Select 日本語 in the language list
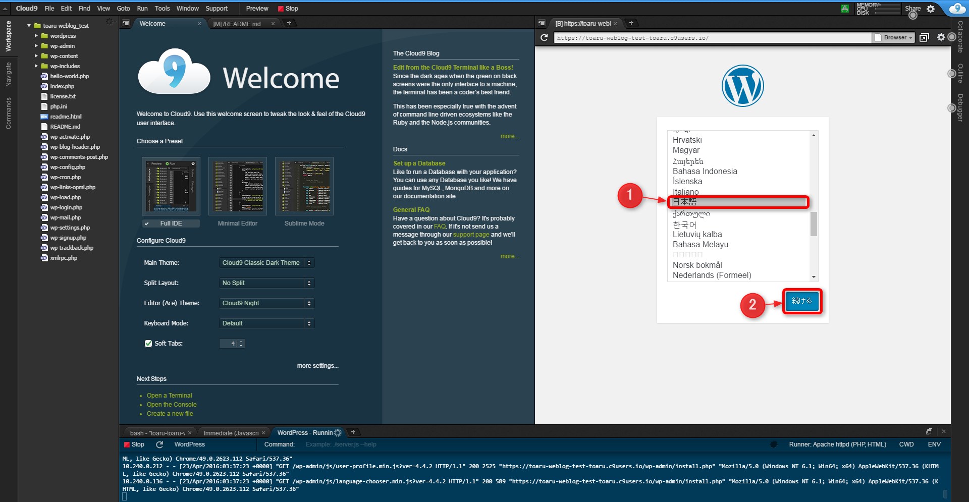Viewport: 969px width, 502px height. 738,202
